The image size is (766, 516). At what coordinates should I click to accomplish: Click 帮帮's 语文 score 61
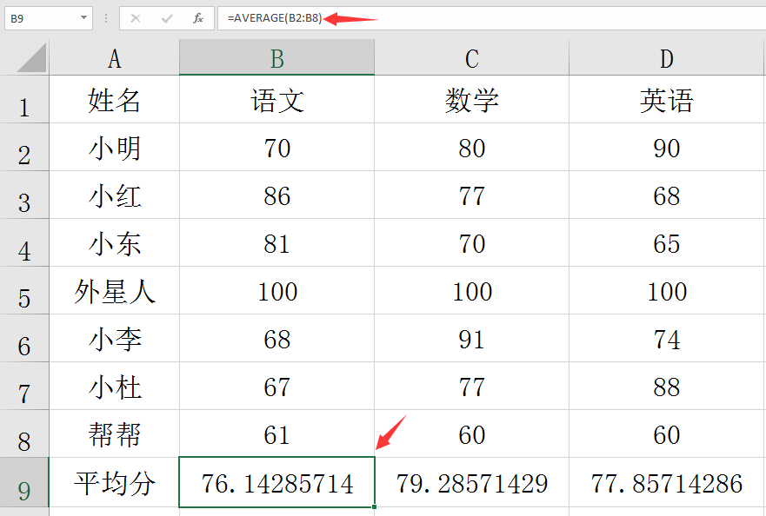pyautogui.click(x=277, y=434)
